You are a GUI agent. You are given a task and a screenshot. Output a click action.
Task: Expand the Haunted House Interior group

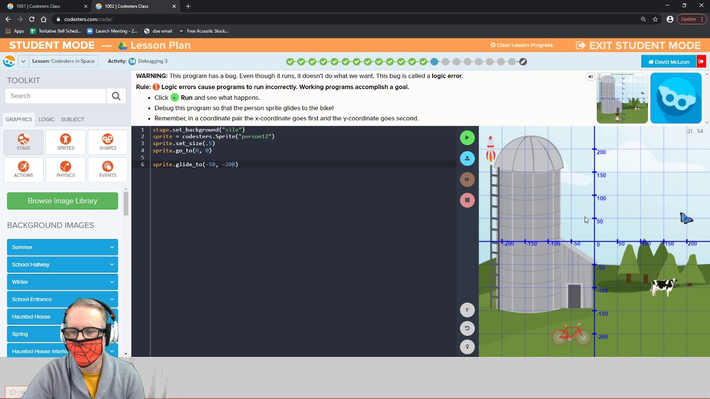(x=63, y=351)
